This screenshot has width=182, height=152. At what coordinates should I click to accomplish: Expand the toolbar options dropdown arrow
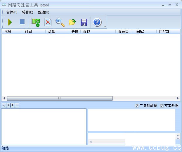point(105,27)
